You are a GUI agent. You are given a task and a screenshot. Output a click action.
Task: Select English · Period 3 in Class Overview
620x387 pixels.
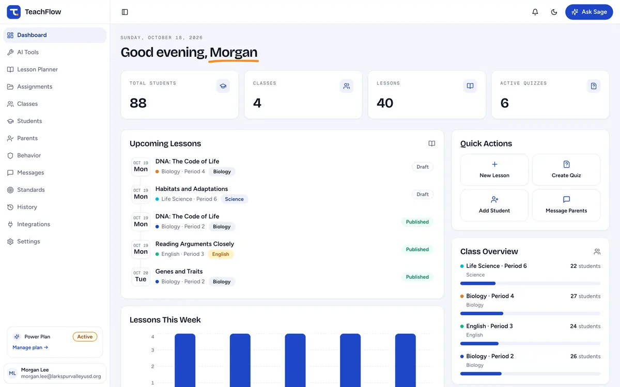(x=490, y=326)
